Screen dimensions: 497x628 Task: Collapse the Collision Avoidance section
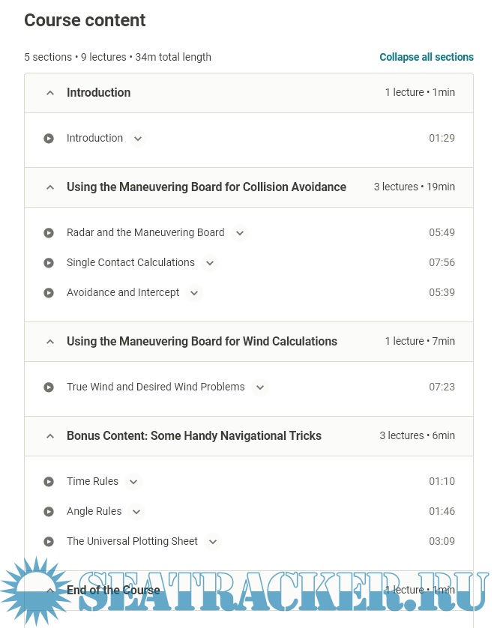[50, 187]
